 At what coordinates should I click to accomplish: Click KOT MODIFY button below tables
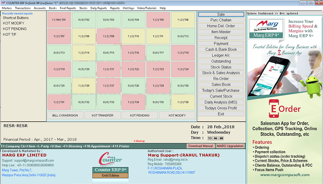point(177,116)
